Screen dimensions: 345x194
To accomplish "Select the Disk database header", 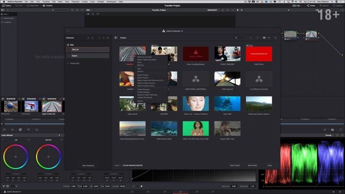I will pyautogui.click(x=71, y=45).
